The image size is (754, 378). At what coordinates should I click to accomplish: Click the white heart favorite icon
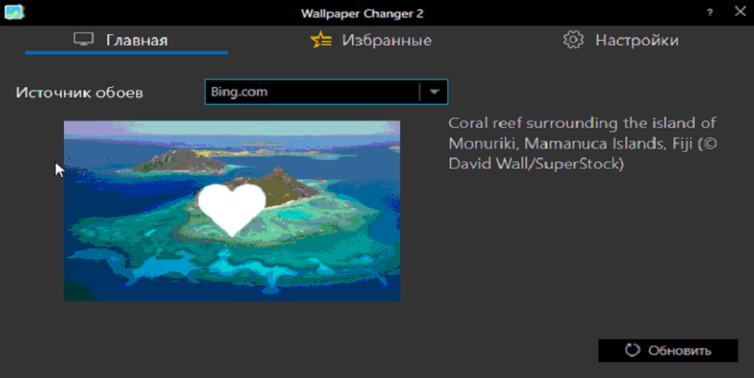pyautogui.click(x=232, y=208)
